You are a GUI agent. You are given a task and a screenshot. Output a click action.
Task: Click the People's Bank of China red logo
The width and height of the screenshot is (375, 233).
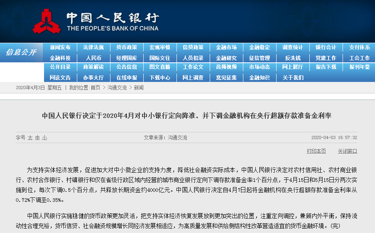[x=47, y=22]
